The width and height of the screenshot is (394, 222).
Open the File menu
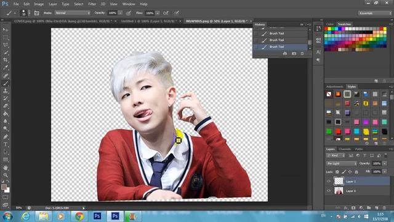tap(16, 4)
